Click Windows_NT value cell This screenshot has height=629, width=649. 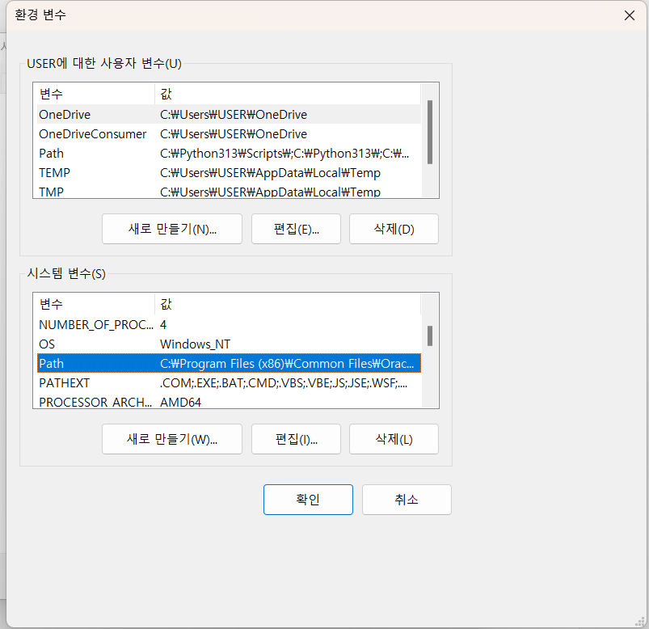[x=195, y=344]
